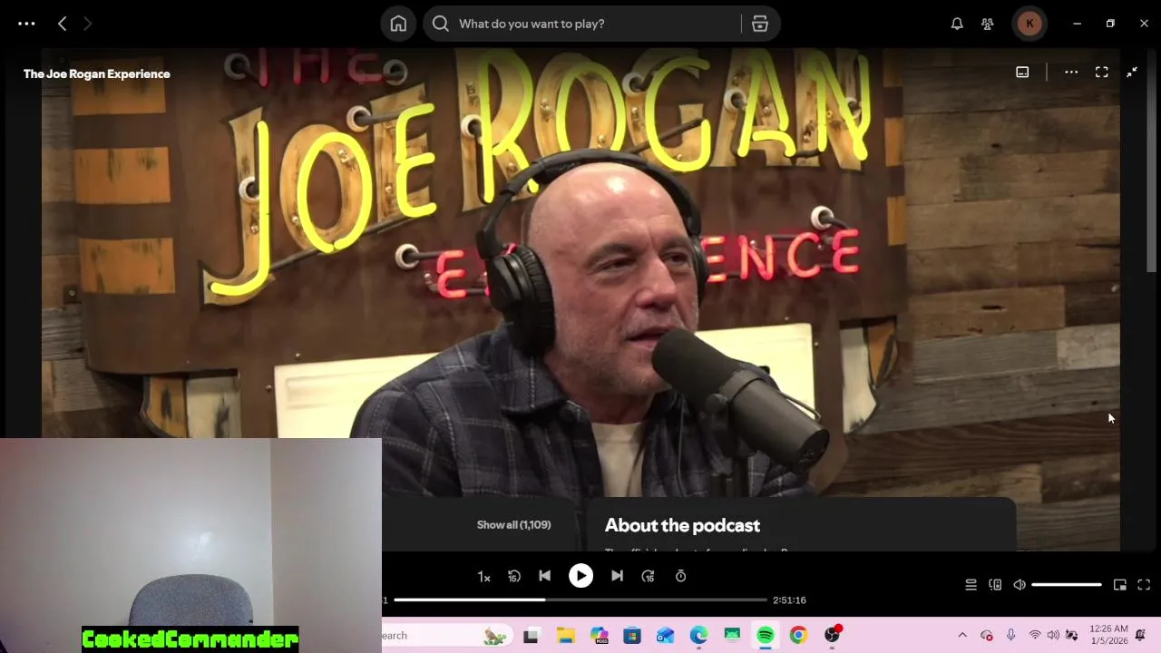Change playback speed 1x
The image size is (1161, 653).
coord(484,577)
